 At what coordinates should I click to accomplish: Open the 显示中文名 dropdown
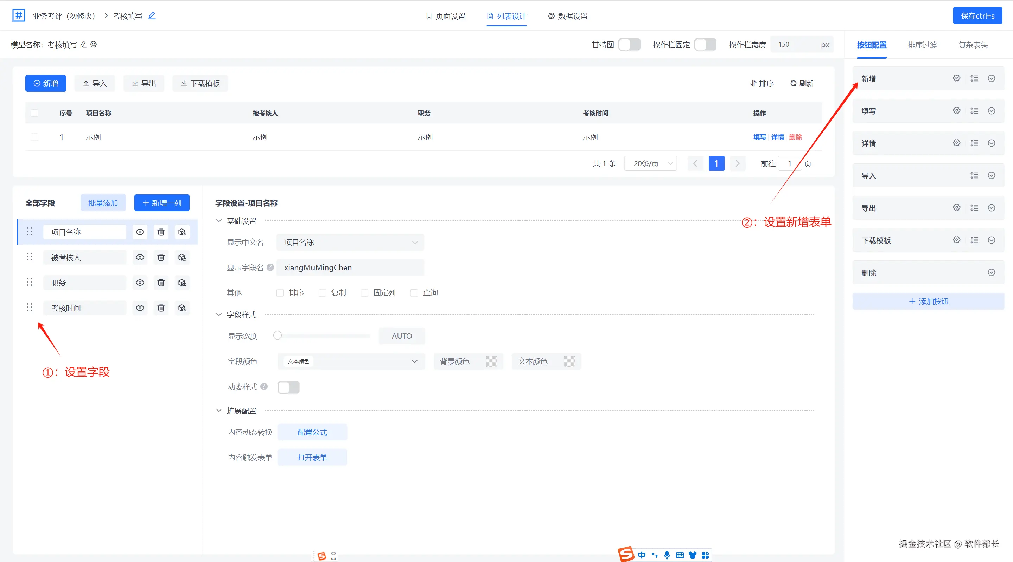350,243
